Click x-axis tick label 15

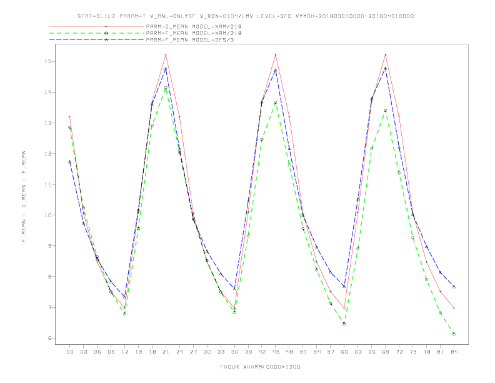(138, 352)
